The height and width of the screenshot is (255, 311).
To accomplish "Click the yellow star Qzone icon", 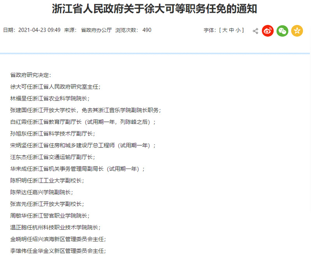I will pos(297,31).
